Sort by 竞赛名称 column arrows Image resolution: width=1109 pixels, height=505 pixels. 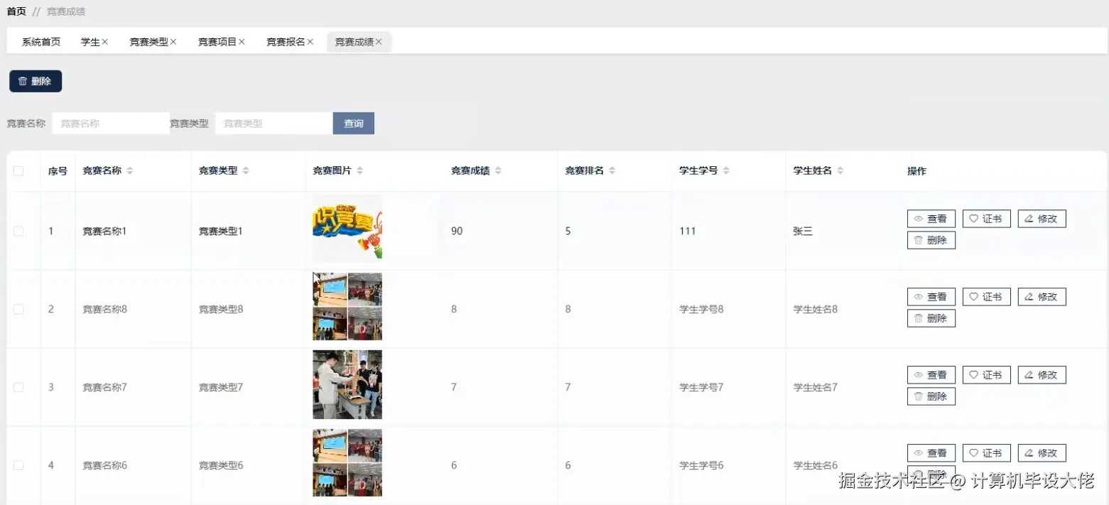click(130, 171)
